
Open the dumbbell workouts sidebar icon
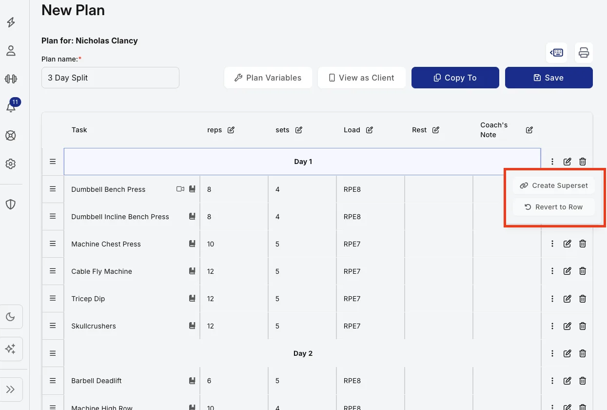11,79
